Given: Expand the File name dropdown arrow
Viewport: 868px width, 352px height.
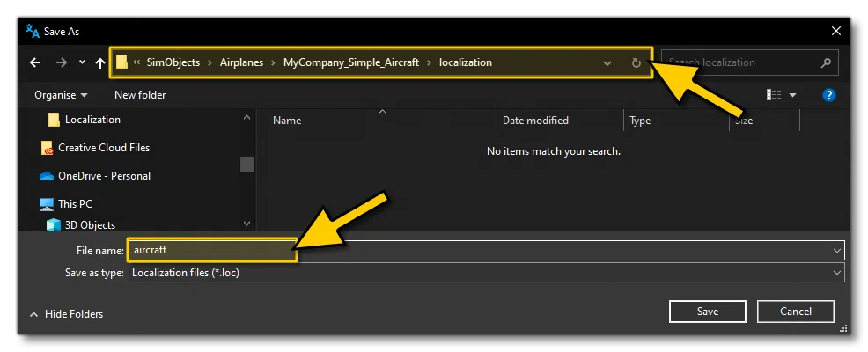Looking at the screenshot, I should (x=837, y=251).
